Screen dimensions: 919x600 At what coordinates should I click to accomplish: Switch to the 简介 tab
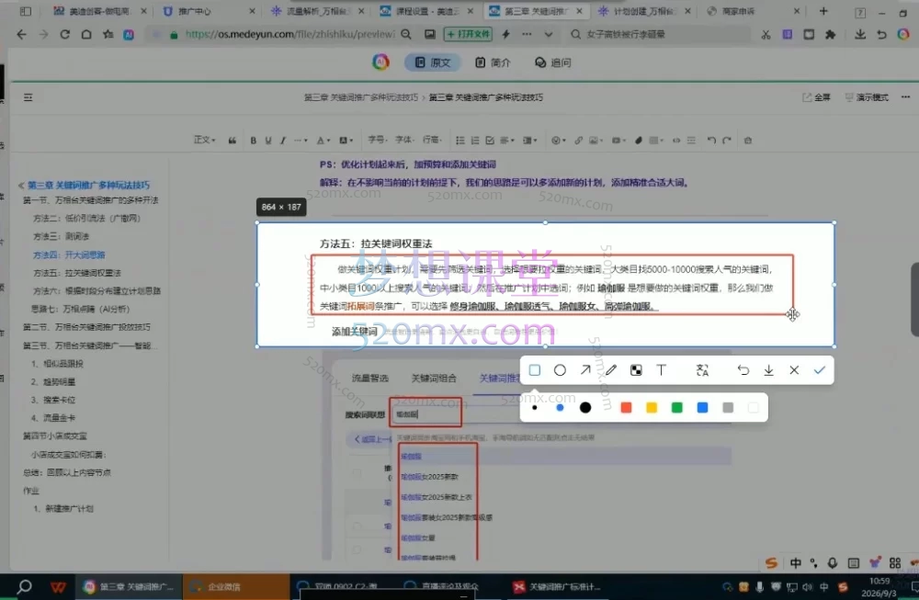pyautogui.click(x=493, y=62)
